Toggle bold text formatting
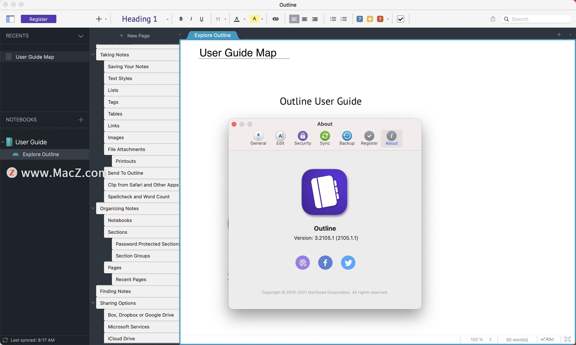The image size is (576, 345). [181, 19]
